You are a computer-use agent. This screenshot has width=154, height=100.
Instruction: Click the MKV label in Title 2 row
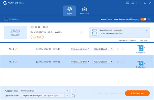41,62
